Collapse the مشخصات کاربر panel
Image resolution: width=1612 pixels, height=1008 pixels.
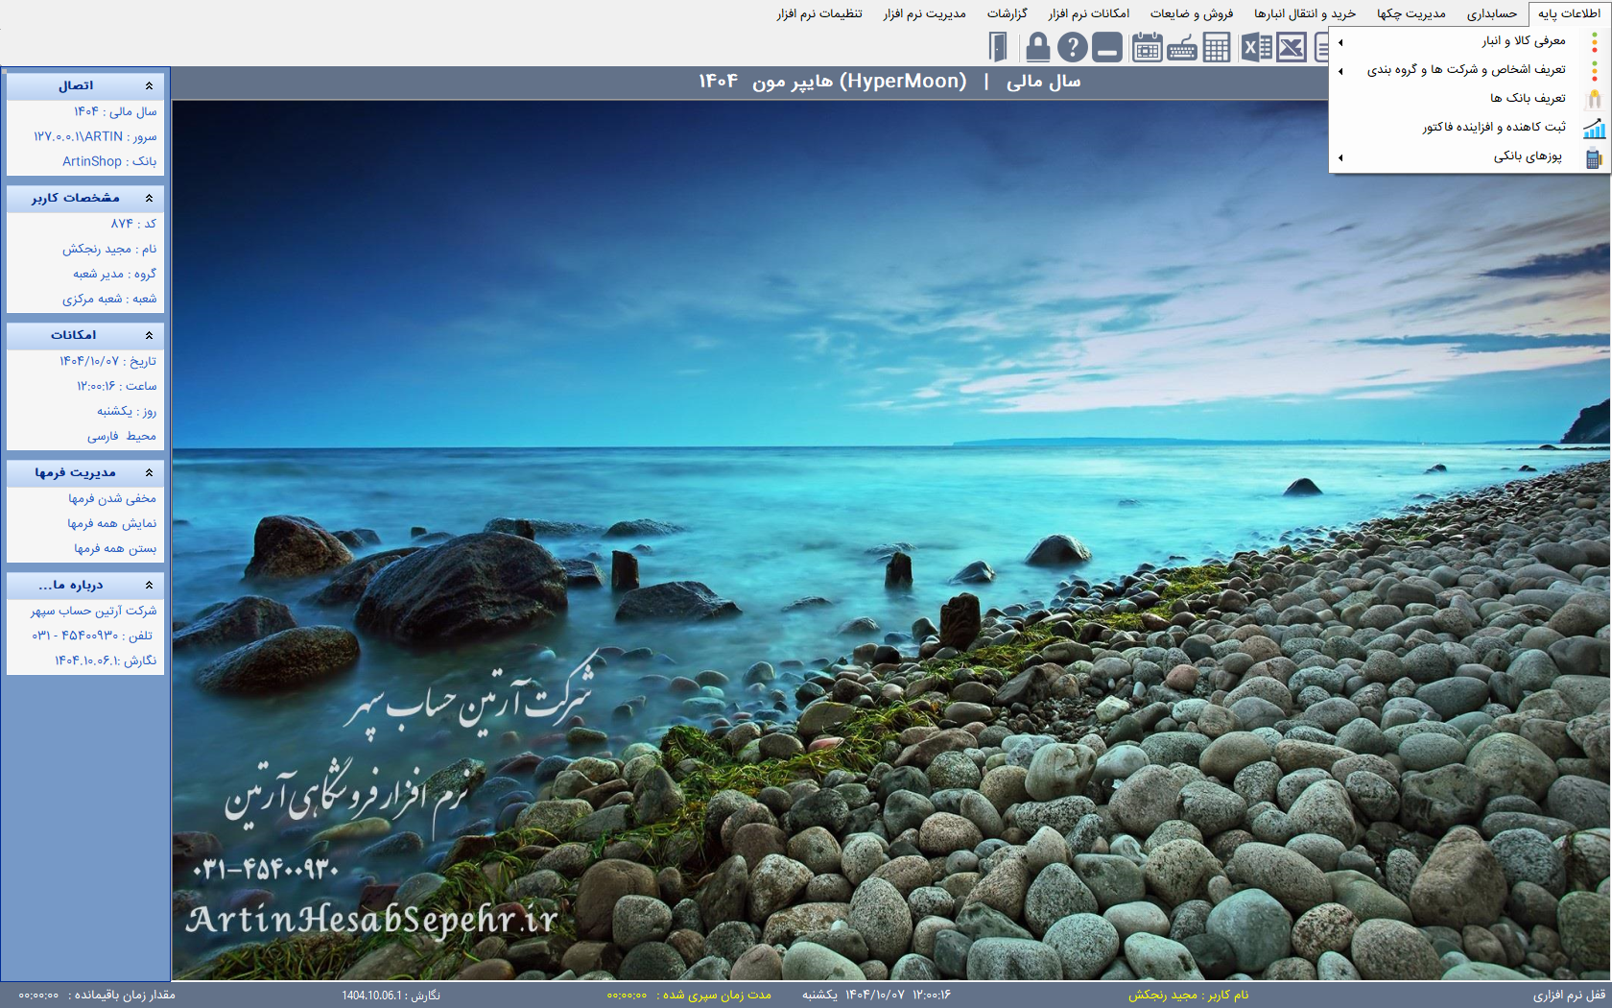coord(149,199)
